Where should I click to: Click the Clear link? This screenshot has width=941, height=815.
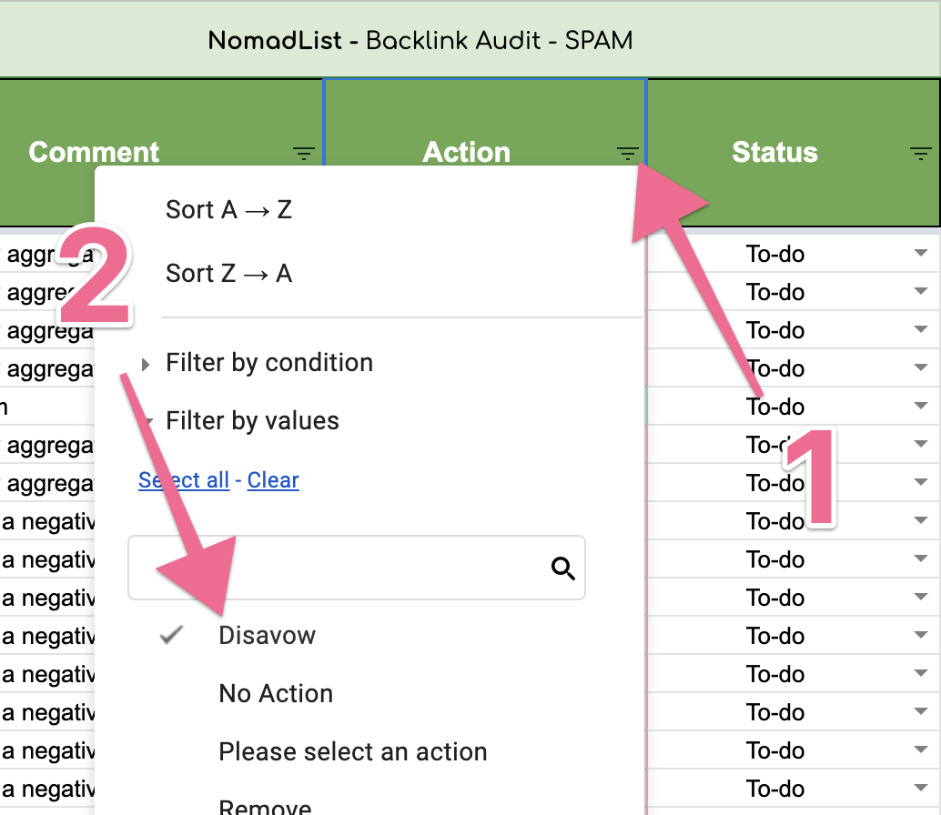(273, 479)
